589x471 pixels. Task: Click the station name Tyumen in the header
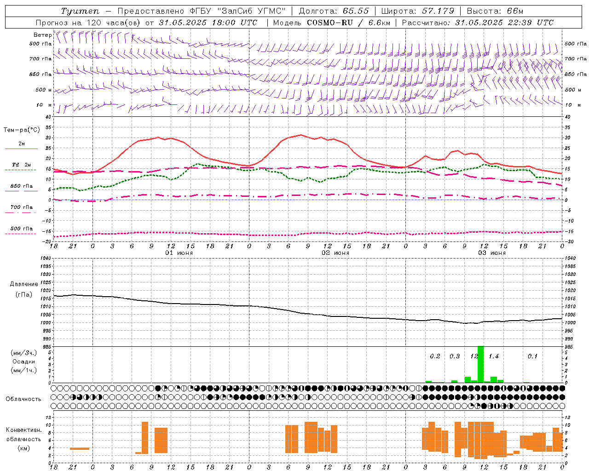tap(80, 11)
